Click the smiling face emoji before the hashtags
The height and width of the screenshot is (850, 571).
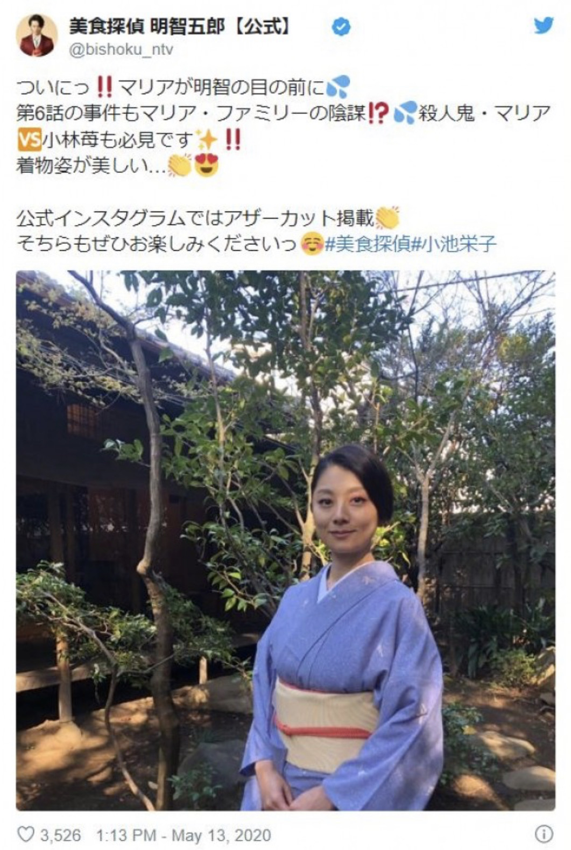(312, 245)
